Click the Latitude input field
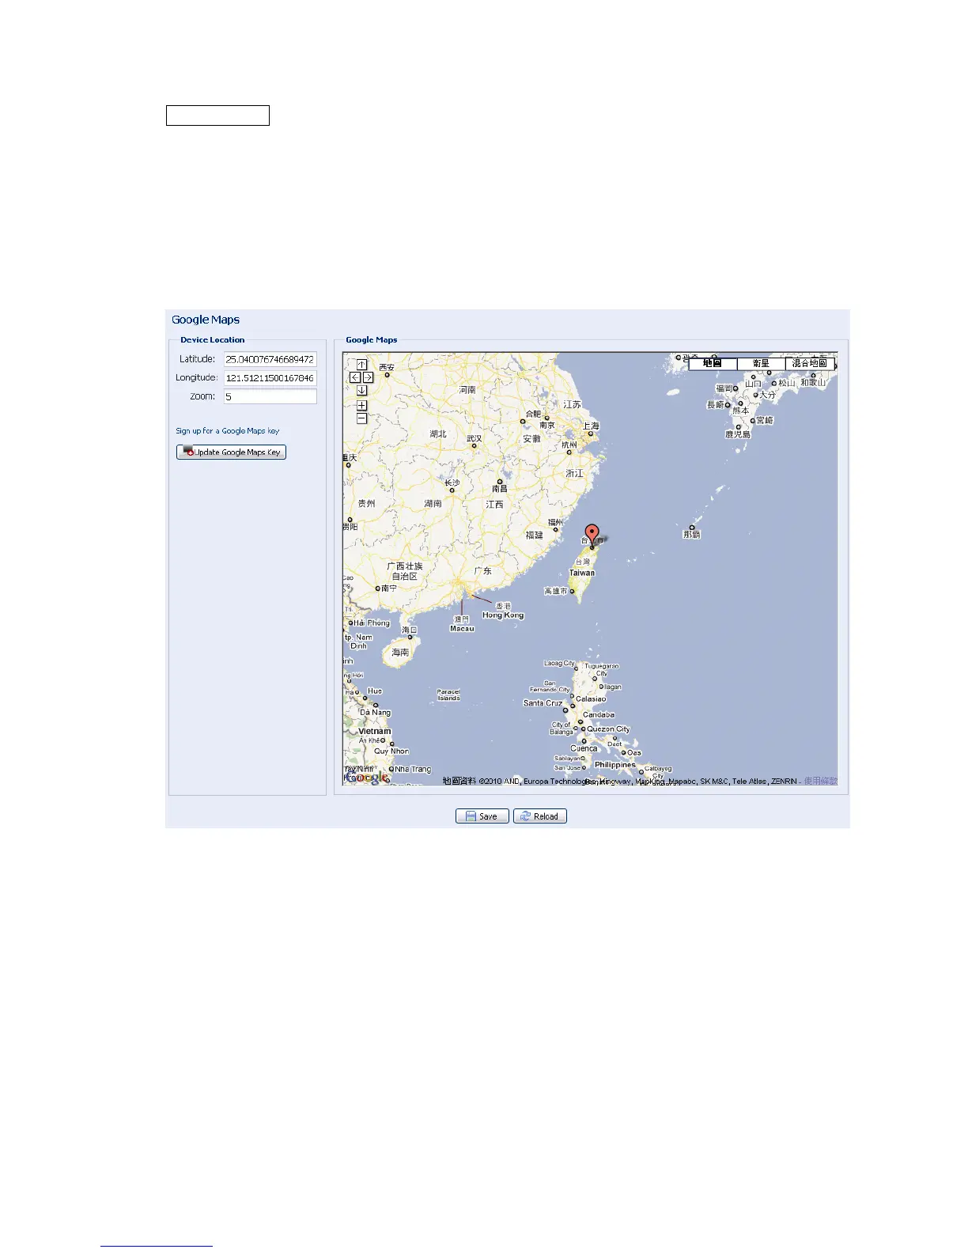This screenshot has width=968, height=1253. point(270,359)
